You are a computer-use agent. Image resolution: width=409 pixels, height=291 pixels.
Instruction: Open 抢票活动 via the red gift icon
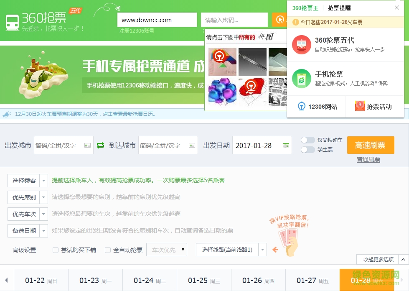click(360, 106)
